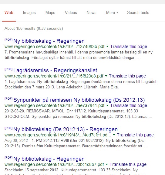Click Translate this page for 0bc1c8b7.pdf
The height and width of the screenshot is (175, 165).
[128, 164]
